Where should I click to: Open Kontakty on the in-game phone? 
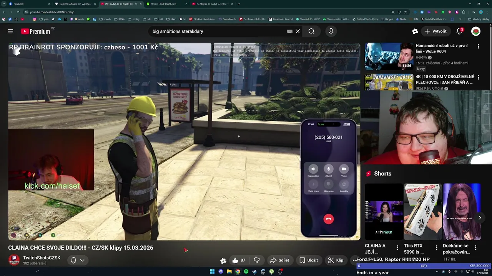pyautogui.click(x=344, y=184)
